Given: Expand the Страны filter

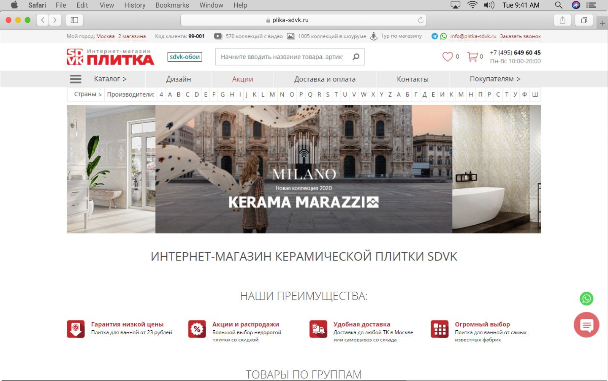Looking at the screenshot, I should pyautogui.click(x=88, y=94).
